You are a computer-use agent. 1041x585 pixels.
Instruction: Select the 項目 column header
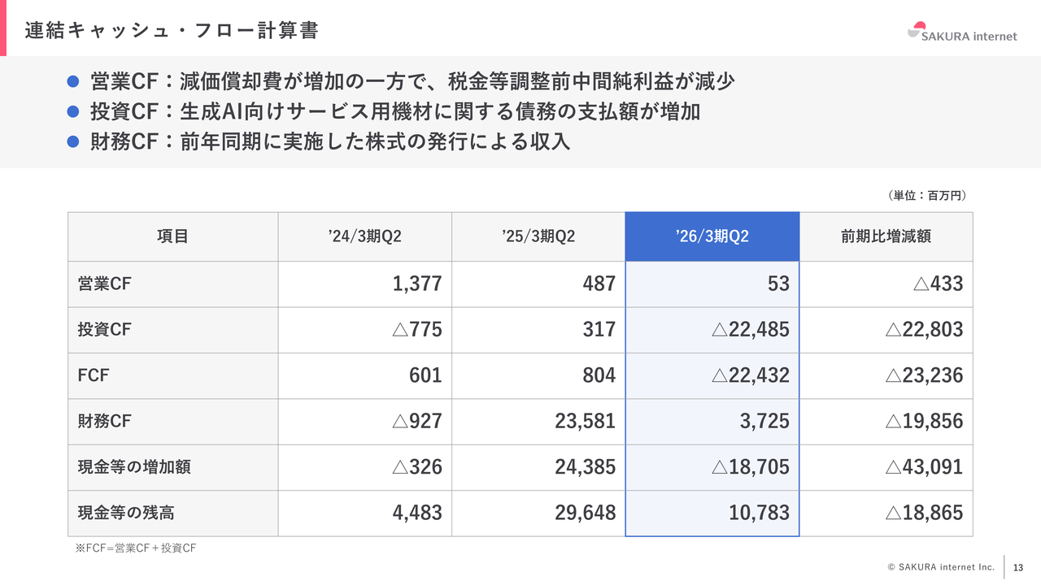tap(172, 236)
